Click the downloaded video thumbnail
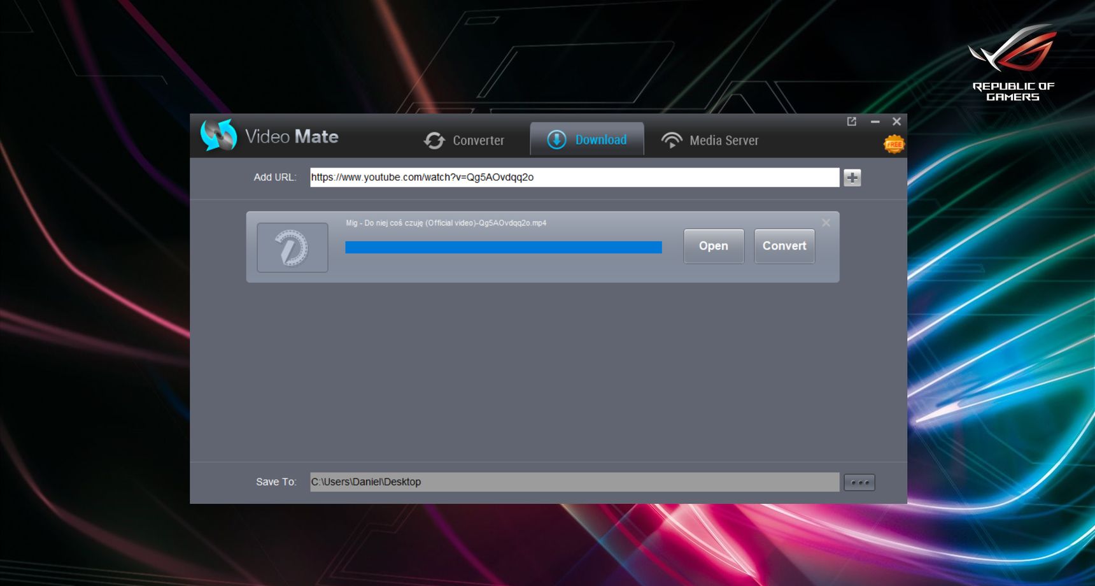Screen dimensions: 1095x586 coord(292,248)
